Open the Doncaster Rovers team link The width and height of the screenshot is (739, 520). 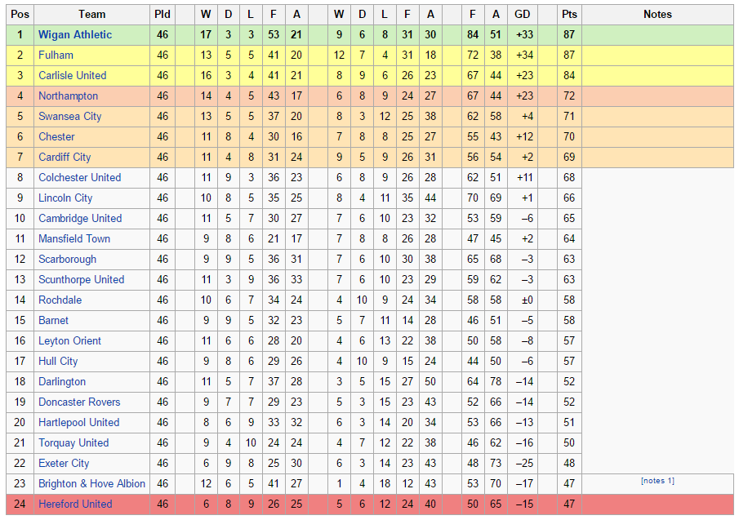pos(79,402)
